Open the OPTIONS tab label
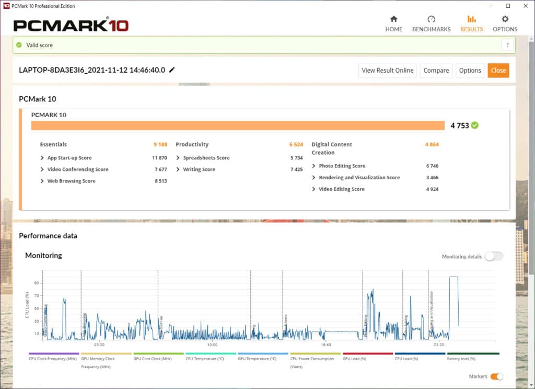This screenshot has width=535, height=389. pos(505,29)
